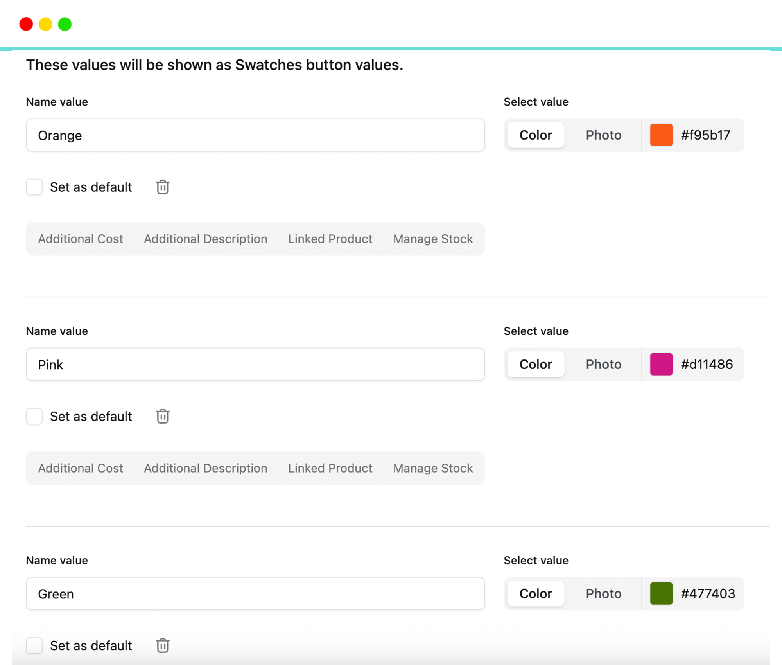Open Linked Product tab under Pink
The height and width of the screenshot is (665, 782).
click(330, 468)
